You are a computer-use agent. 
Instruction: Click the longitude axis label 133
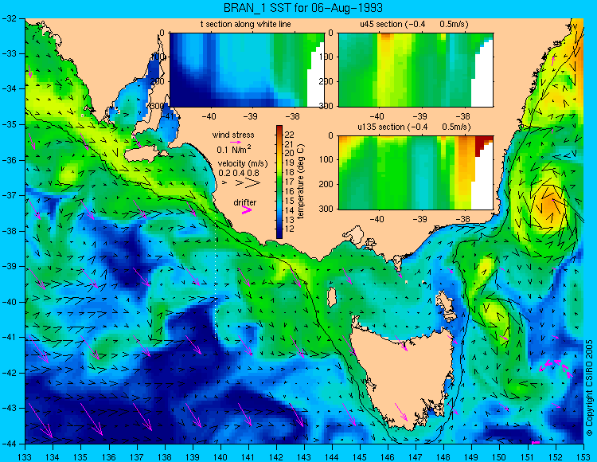tap(25, 456)
